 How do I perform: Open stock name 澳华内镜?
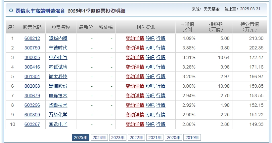(x=58, y=38)
